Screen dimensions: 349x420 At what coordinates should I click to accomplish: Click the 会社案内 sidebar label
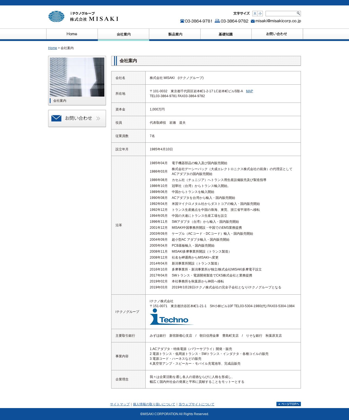(x=60, y=101)
